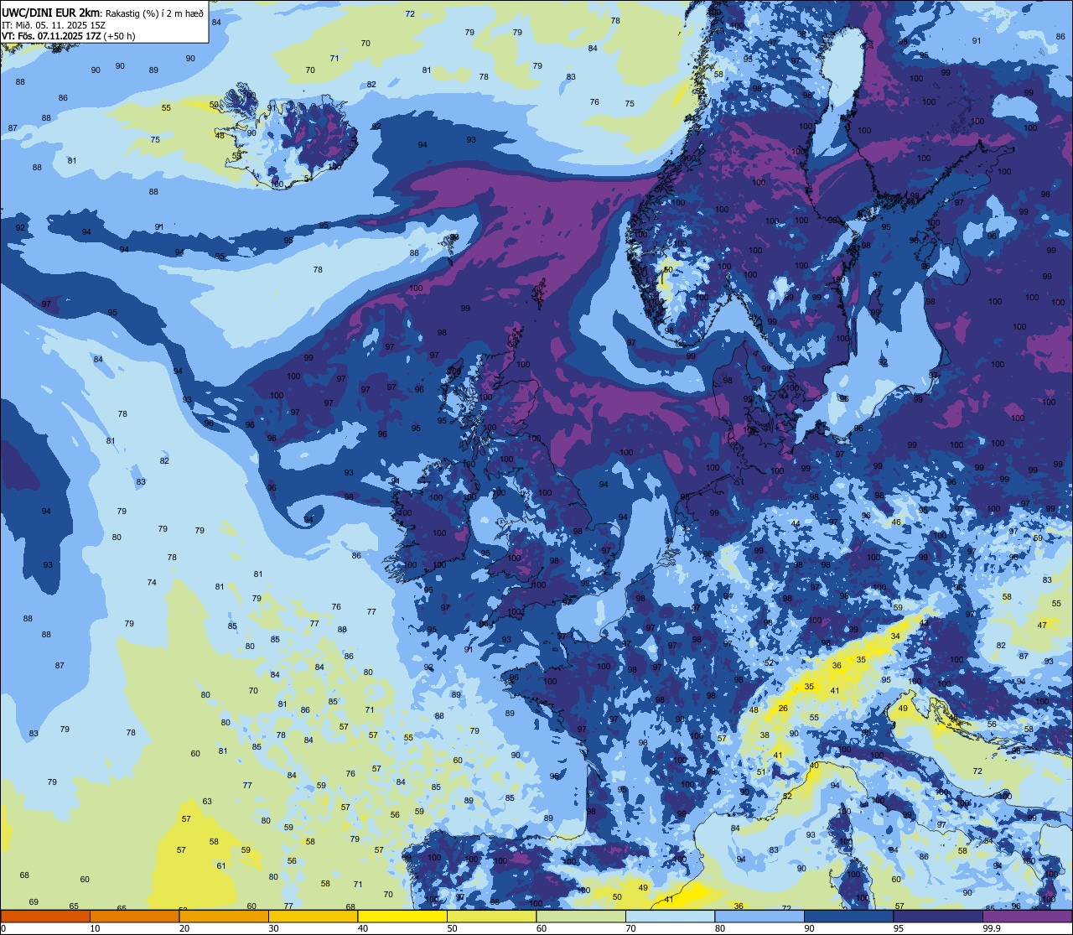Click the "VT: Fös. 07.11.2025 17Z (+50 h)" line
Image resolution: width=1073 pixels, height=935 pixels.
69,36
